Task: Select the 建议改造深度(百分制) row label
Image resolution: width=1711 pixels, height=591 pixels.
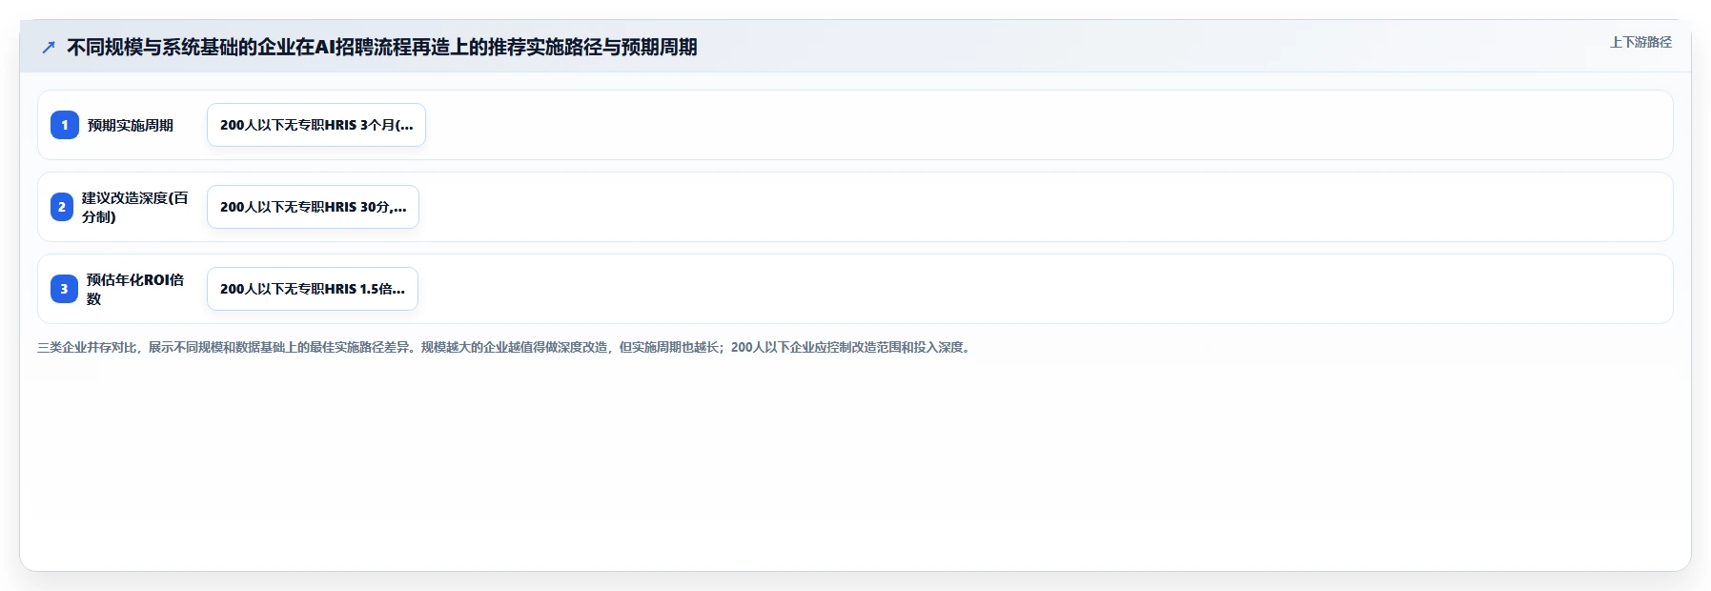Action: click(x=135, y=207)
